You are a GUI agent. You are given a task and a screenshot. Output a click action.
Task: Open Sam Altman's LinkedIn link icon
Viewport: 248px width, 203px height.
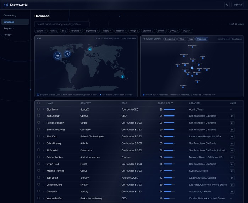232,116
